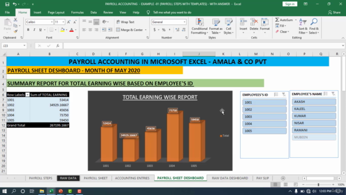Open Font name dropdown
Screen dimensions: 346x195
[x=52, y=22]
